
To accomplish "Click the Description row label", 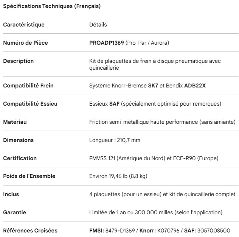I will coord(19,61).
